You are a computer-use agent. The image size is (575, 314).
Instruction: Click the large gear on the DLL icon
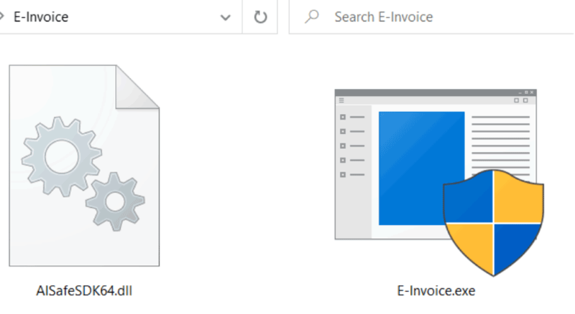61,156
